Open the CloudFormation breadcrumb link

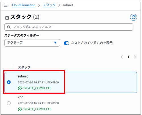[x=24, y=5]
